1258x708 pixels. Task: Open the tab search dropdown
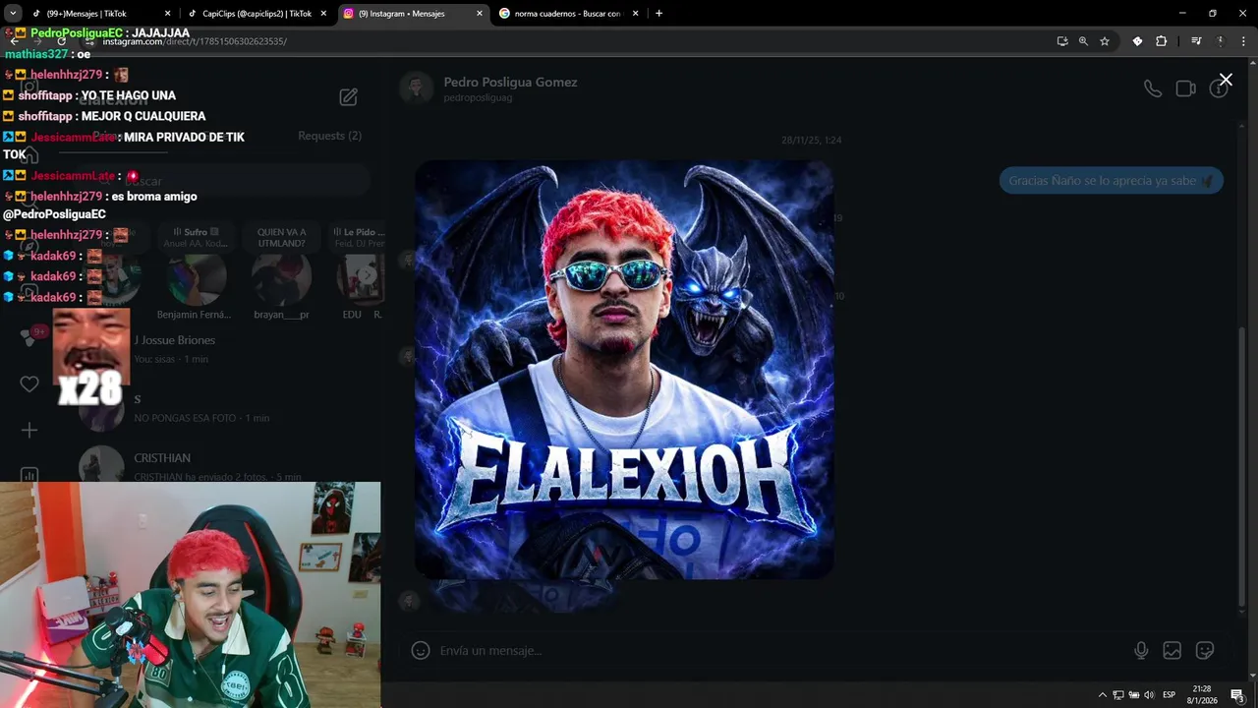coord(13,14)
